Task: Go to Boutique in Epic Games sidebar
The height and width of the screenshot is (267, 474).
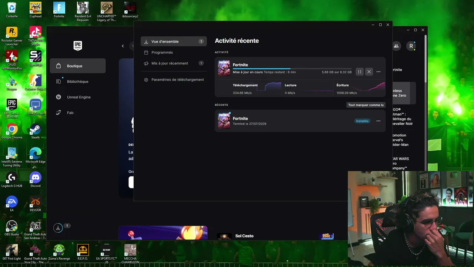Action: pos(78,66)
